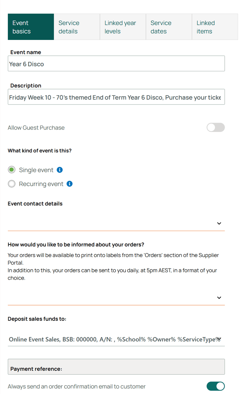This screenshot has height=394, width=239.
Task: Select the Single event radio button
Action: click(12, 170)
